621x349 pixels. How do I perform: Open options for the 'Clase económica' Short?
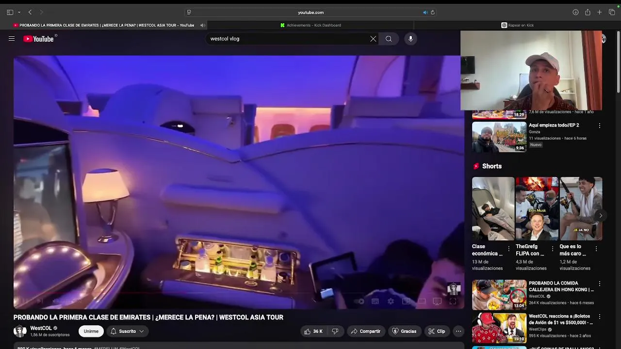pos(508,249)
